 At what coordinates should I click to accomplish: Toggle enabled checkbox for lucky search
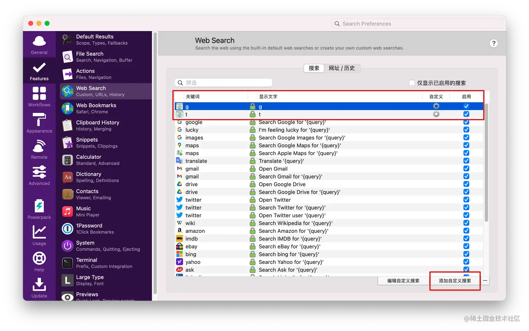pyautogui.click(x=466, y=130)
